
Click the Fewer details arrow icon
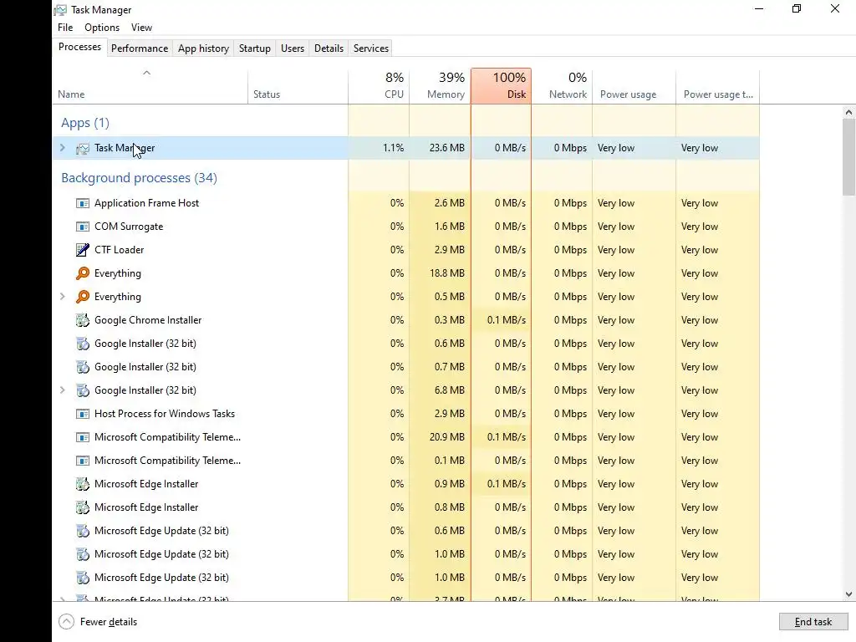coord(66,622)
